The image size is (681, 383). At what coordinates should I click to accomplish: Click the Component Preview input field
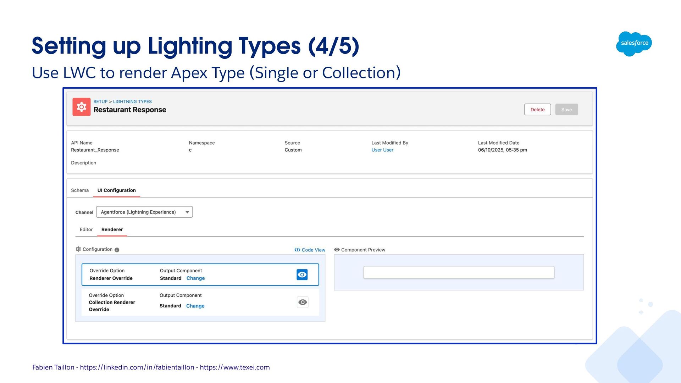coord(458,272)
